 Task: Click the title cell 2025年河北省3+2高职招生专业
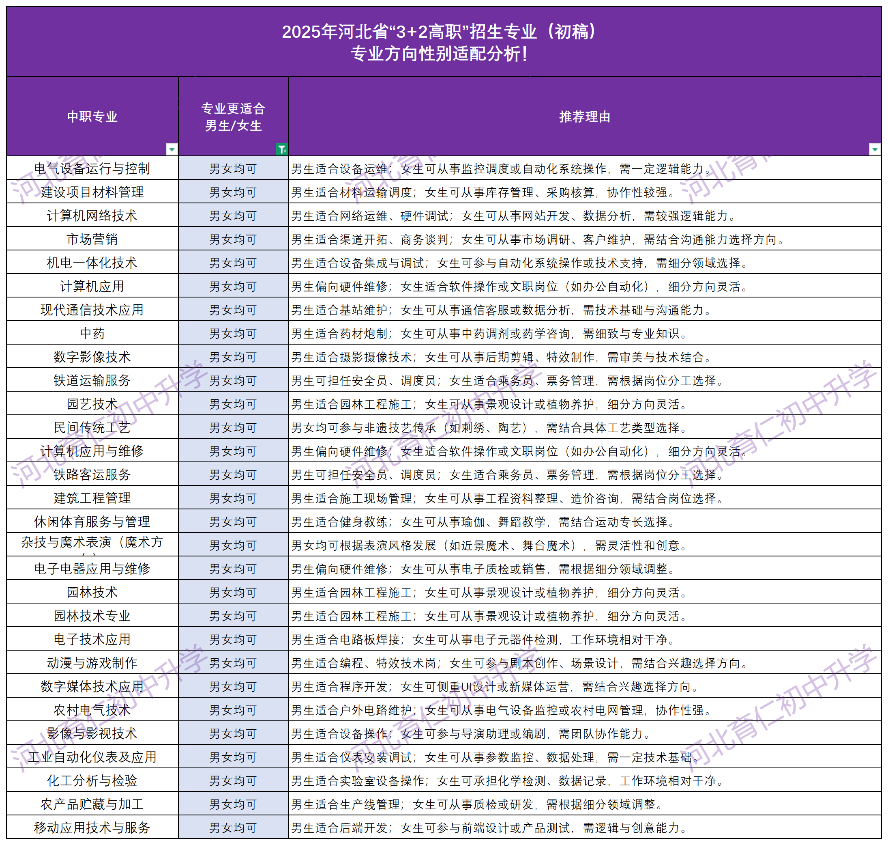[444, 41]
